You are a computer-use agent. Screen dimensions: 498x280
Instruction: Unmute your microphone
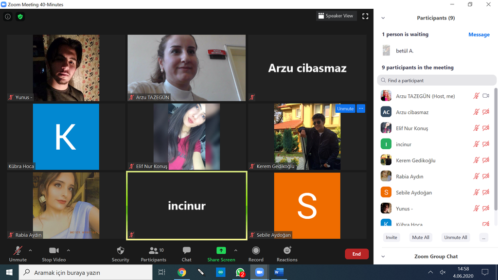(18, 253)
